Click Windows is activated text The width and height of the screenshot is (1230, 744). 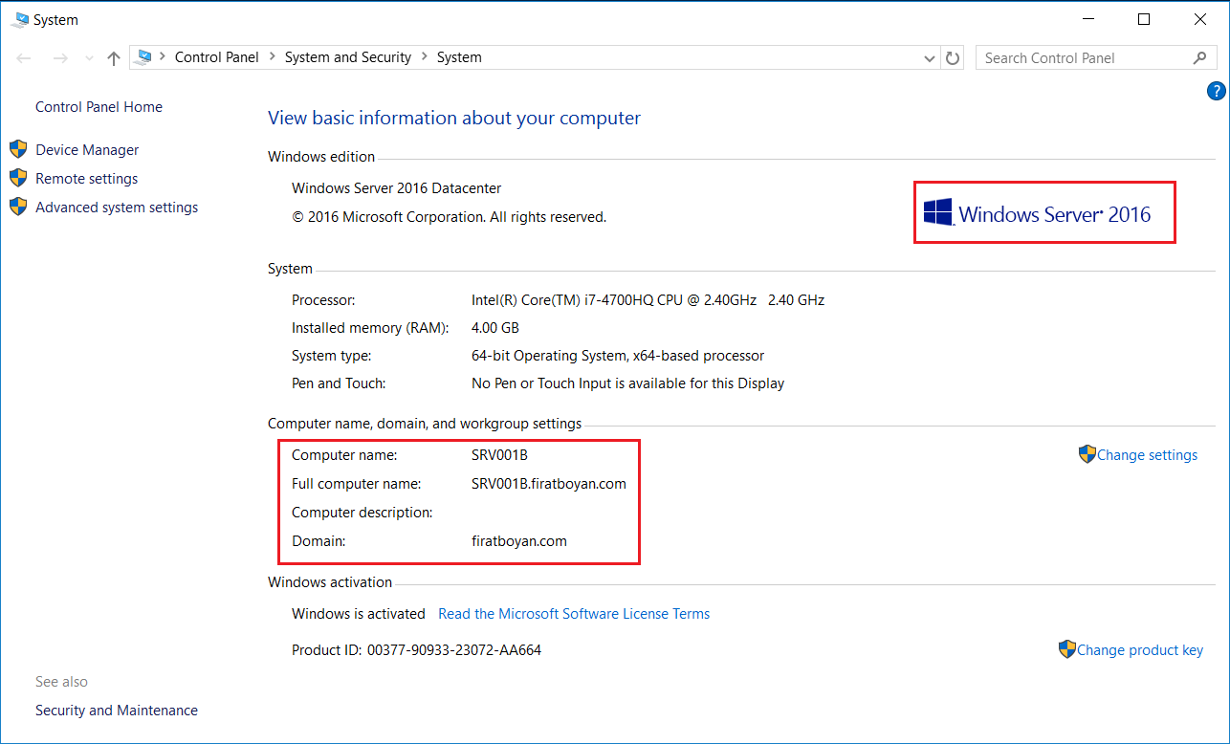(x=359, y=614)
